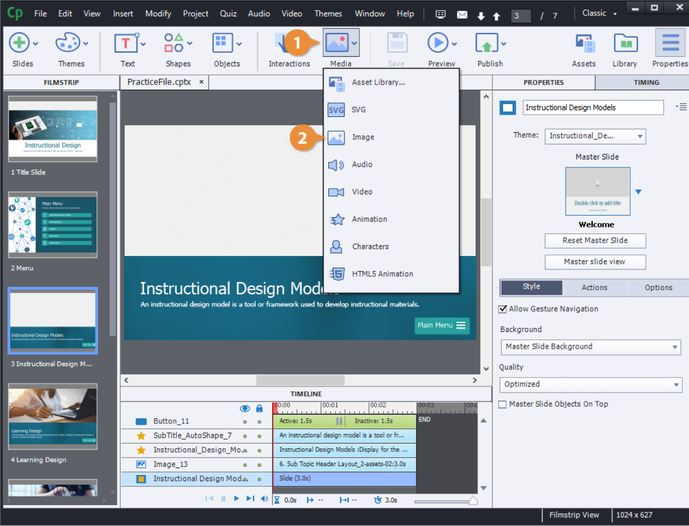Image resolution: width=689 pixels, height=526 pixels.
Task: Enable Master Slide Objects On Top
Action: pos(502,404)
